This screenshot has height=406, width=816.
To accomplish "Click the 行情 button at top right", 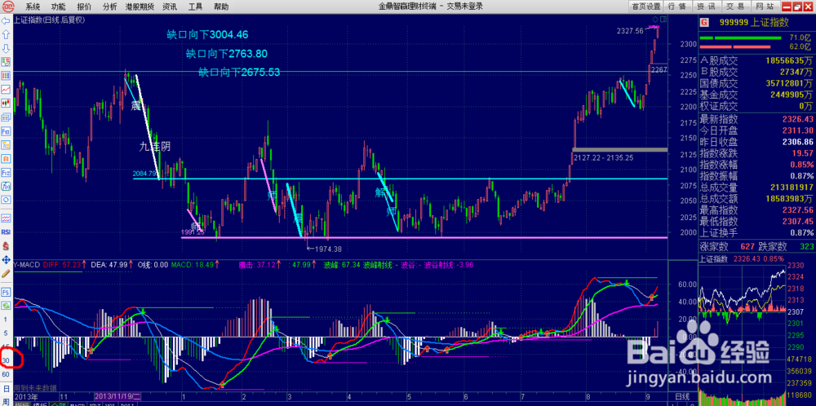I will click(676, 7).
